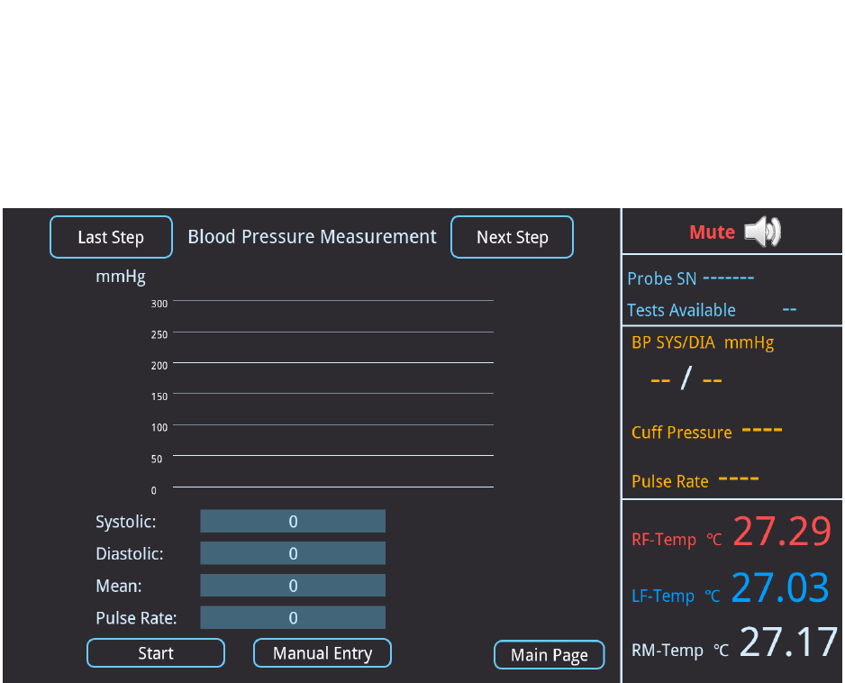Click the 200 axis tick label

tap(159, 366)
